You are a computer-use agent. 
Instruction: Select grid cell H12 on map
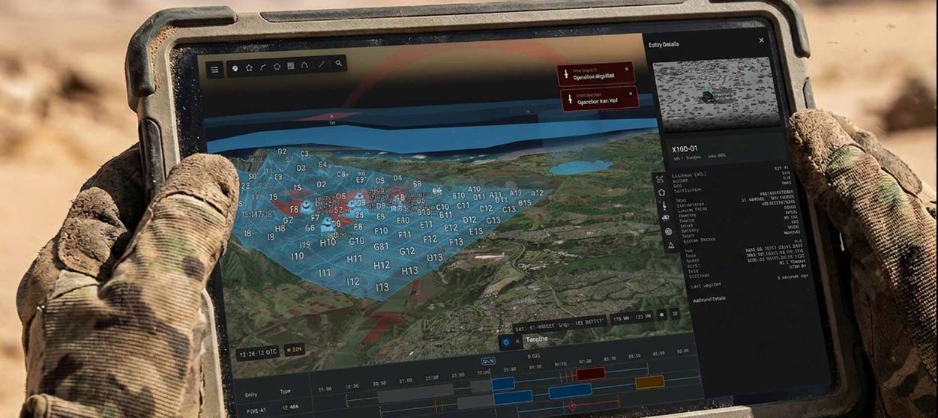tap(382, 265)
